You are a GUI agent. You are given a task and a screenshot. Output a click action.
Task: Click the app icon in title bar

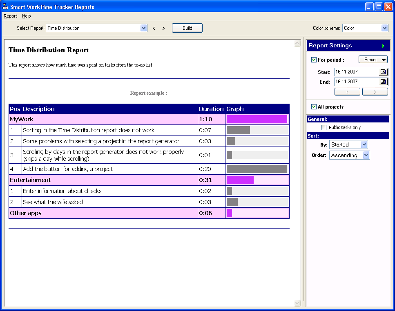click(5, 7)
